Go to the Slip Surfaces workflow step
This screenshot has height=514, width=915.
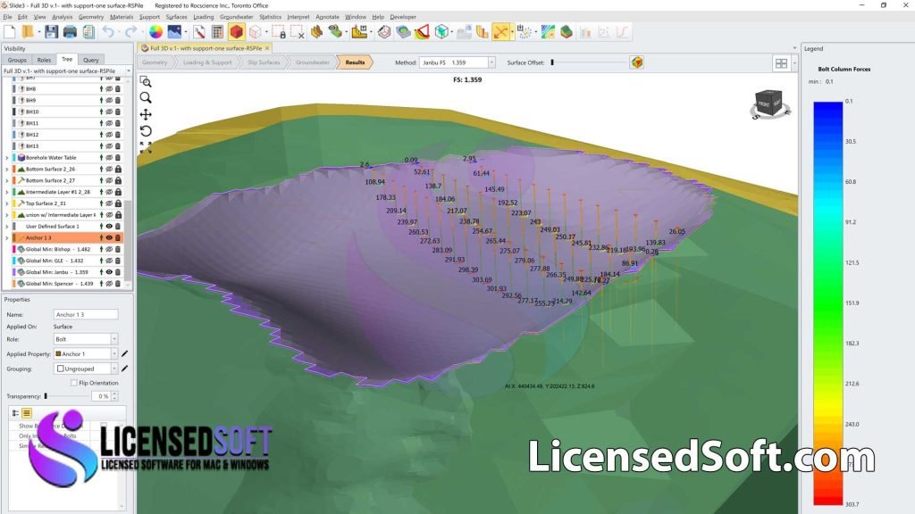[264, 62]
